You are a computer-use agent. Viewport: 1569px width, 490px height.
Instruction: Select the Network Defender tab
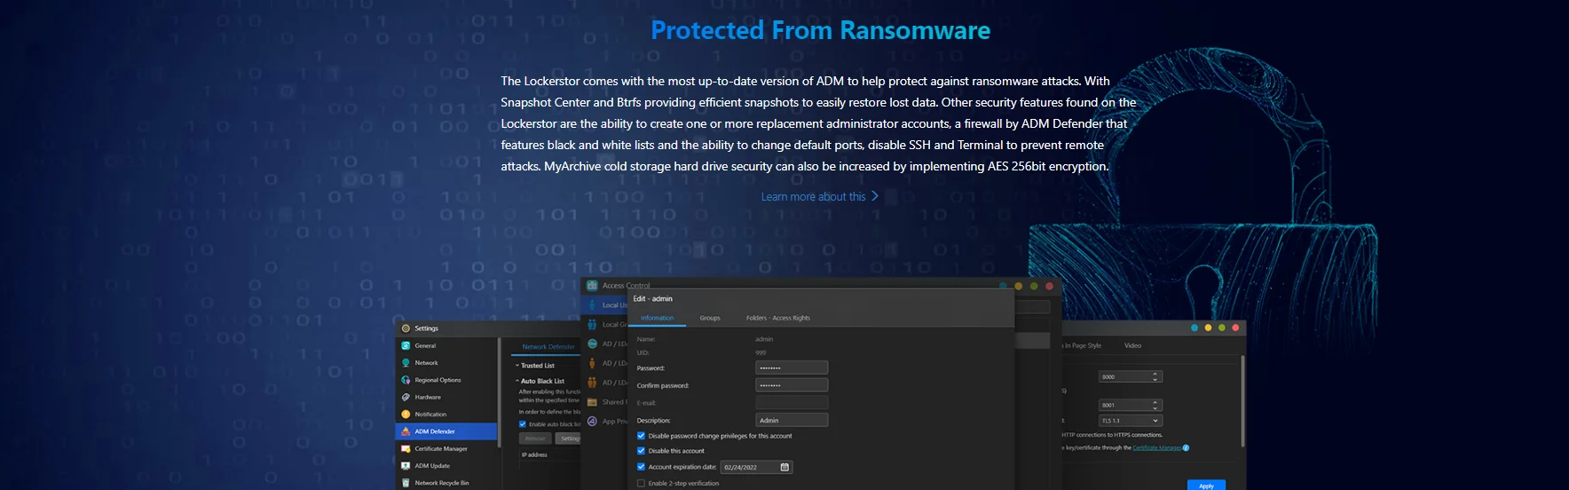click(548, 347)
